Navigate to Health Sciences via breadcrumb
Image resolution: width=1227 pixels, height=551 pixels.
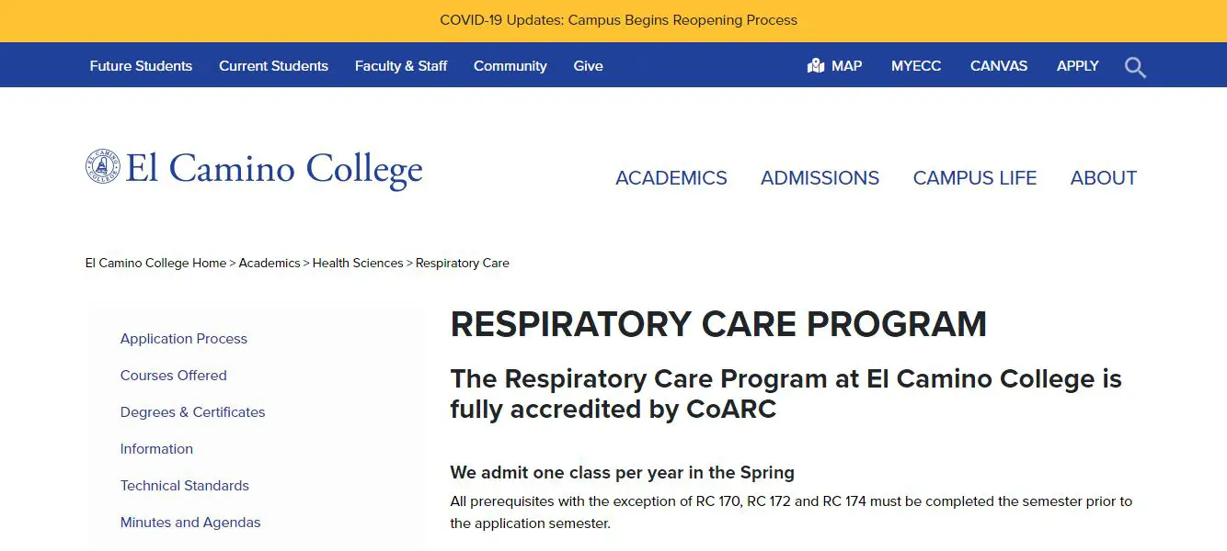pyautogui.click(x=358, y=263)
